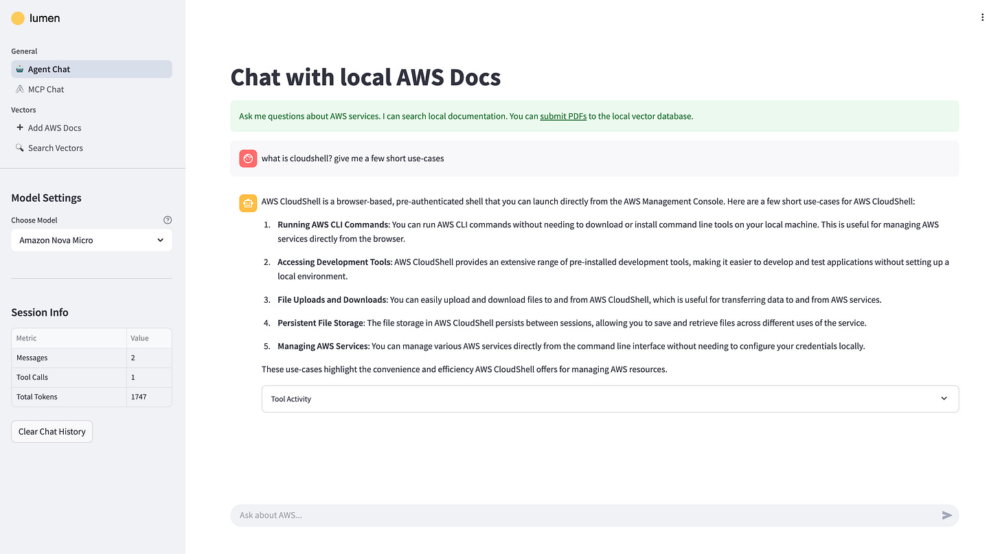
Task: Click the Running AWS CLI Commands bold text
Action: (x=333, y=224)
